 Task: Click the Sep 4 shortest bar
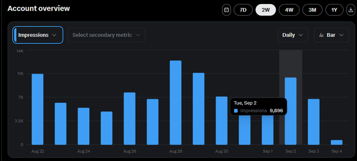[x=336, y=142]
